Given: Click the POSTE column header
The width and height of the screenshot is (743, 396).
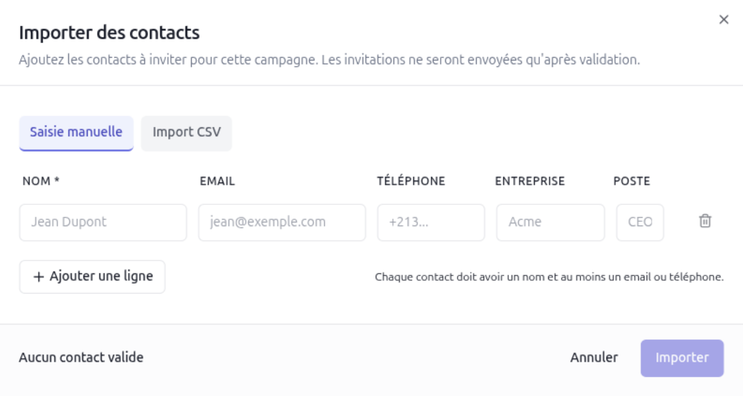Looking at the screenshot, I should (x=632, y=181).
